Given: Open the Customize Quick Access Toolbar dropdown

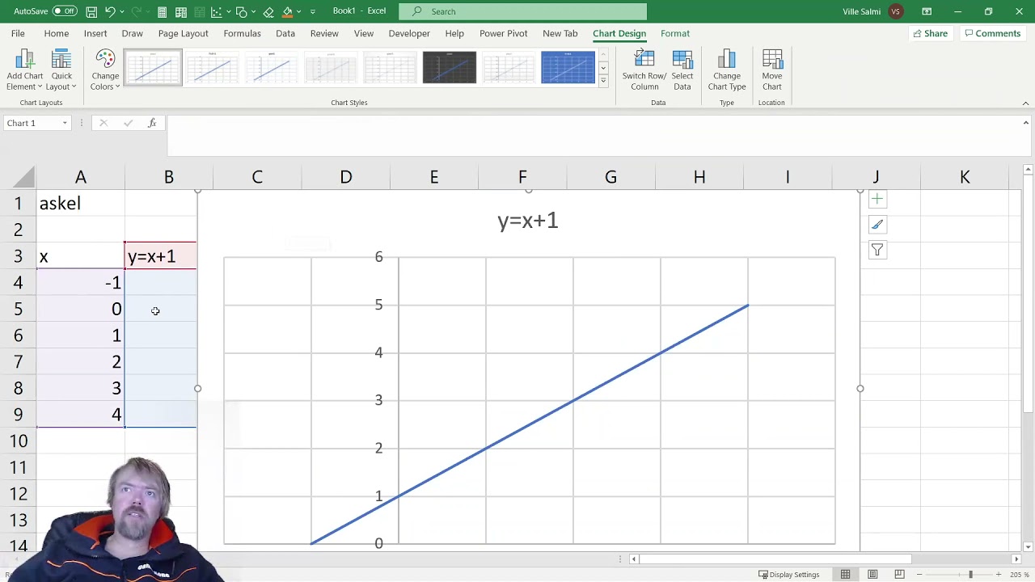Looking at the screenshot, I should pyautogui.click(x=313, y=11).
